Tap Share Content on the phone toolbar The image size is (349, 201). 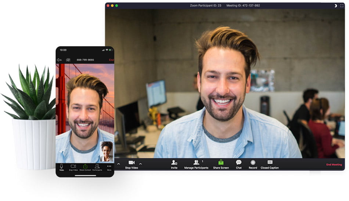click(85, 167)
